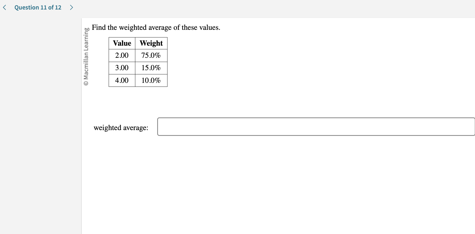Click the table cell containing 2.00
The width and height of the screenshot is (475, 234).
[122, 55]
